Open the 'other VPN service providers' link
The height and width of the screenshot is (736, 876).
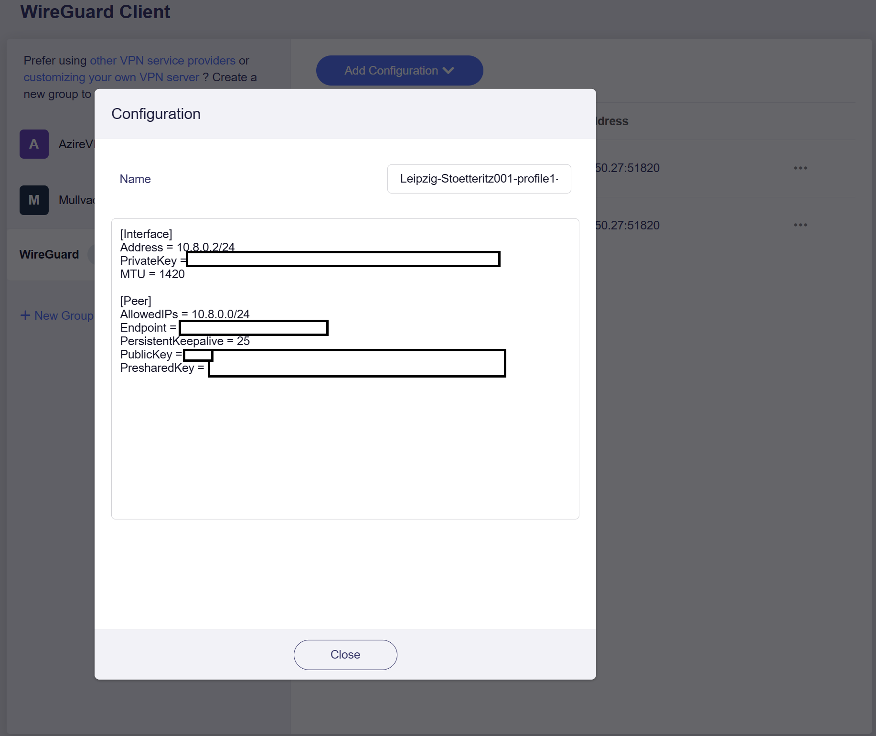coord(162,61)
